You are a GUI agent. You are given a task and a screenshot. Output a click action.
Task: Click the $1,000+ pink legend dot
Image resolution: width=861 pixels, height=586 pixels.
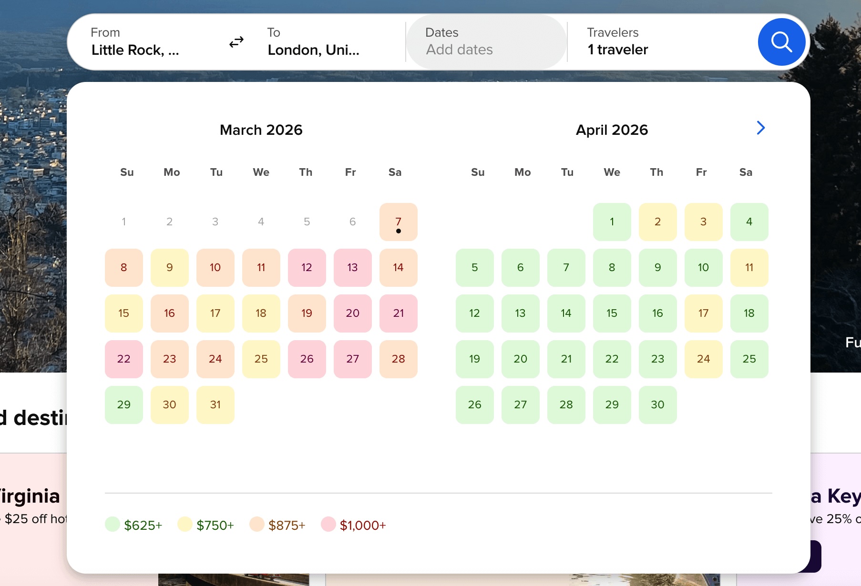tap(328, 524)
